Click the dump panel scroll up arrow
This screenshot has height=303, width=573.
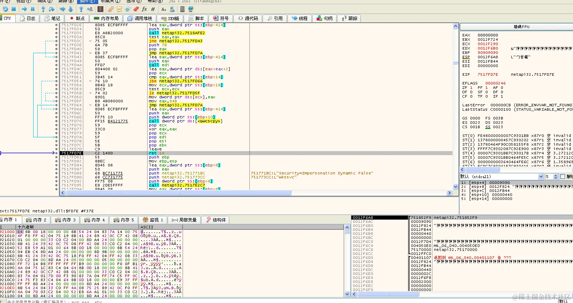(347, 227)
